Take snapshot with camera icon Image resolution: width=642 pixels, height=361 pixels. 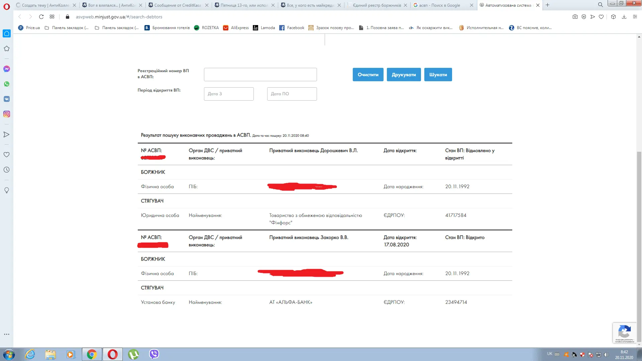[575, 17]
